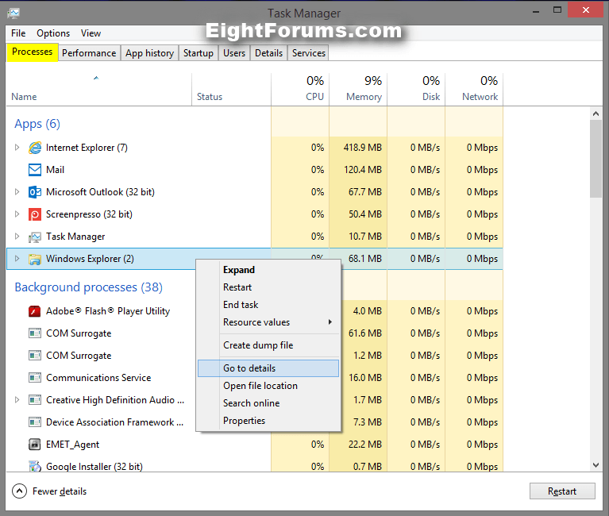This screenshot has height=516, width=609.
Task: Switch to the Startup tab
Action: pyautogui.click(x=198, y=53)
